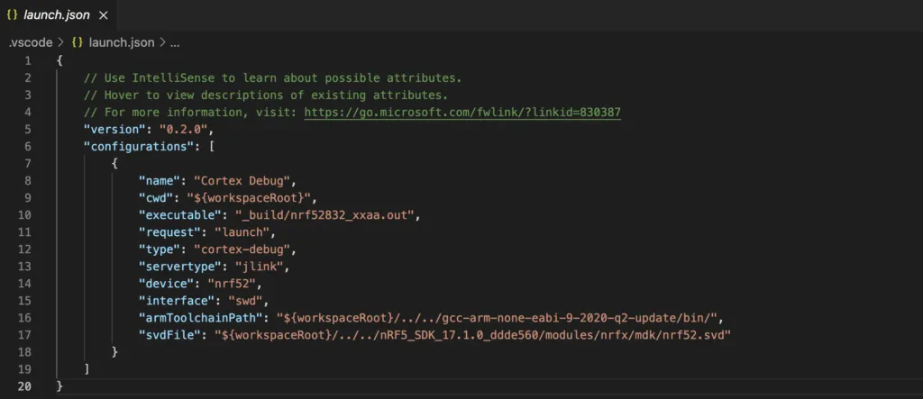Image resolution: width=923 pixels, height=399 pixels.
Task: Click line number 6 in the gutter
Action: pos(28,146)
